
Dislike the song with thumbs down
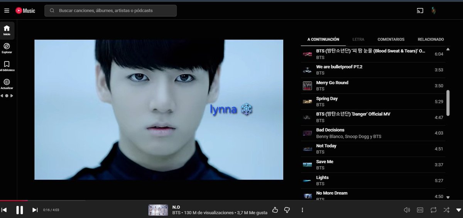click(287, 210)
